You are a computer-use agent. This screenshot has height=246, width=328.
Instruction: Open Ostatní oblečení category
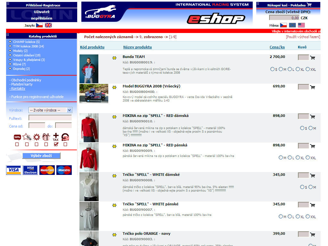click(27, 55)
